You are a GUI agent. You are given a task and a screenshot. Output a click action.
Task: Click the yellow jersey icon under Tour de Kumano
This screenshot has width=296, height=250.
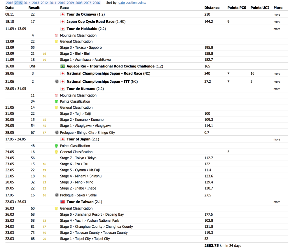(x=56, y=107)
